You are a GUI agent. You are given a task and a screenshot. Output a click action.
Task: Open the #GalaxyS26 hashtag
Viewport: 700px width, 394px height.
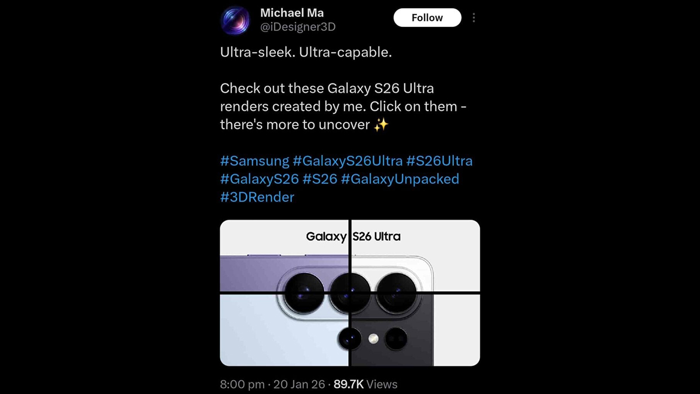(x=260, y=179)
